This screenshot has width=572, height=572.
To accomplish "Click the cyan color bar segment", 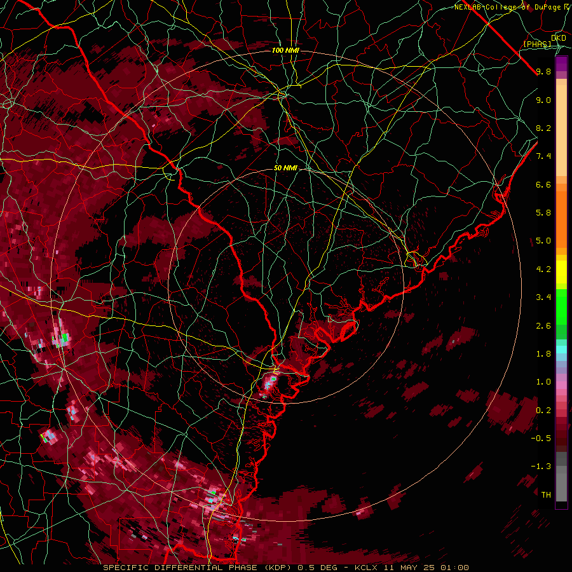I will [x=561, y=350].
